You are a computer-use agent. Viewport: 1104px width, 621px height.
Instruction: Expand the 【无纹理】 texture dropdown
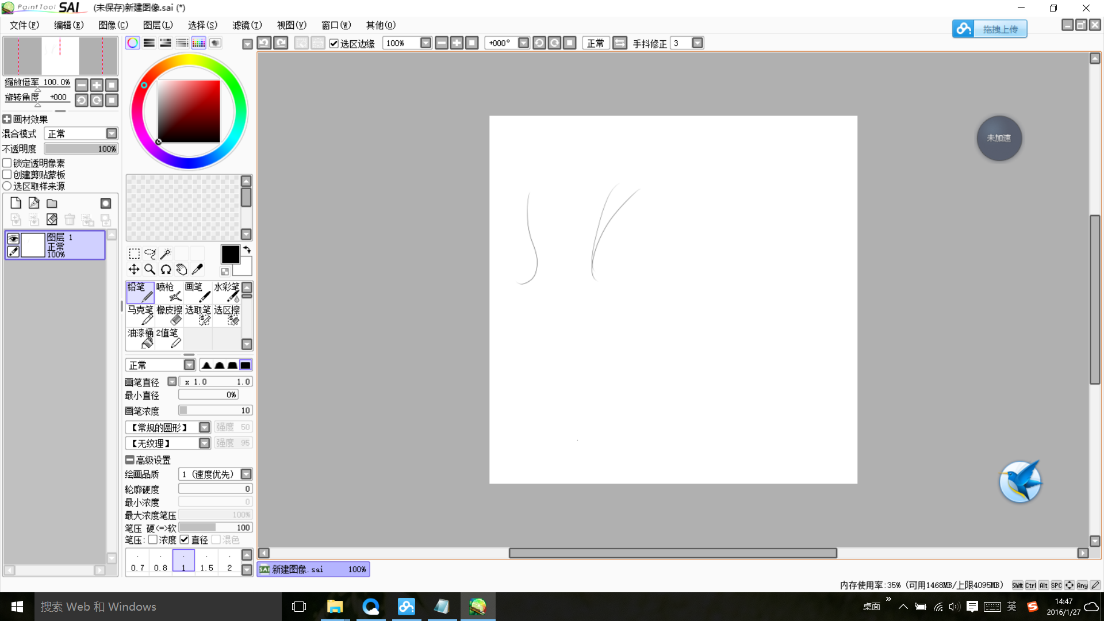(x=204, y=443)
